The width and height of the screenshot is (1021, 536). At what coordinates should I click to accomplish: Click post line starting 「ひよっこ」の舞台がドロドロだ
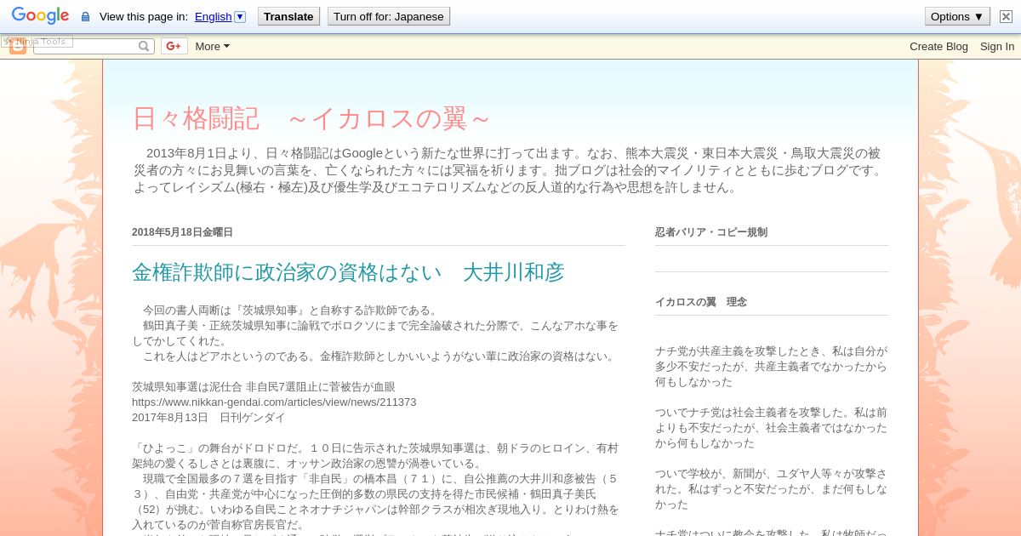click(x=375, y=448)
